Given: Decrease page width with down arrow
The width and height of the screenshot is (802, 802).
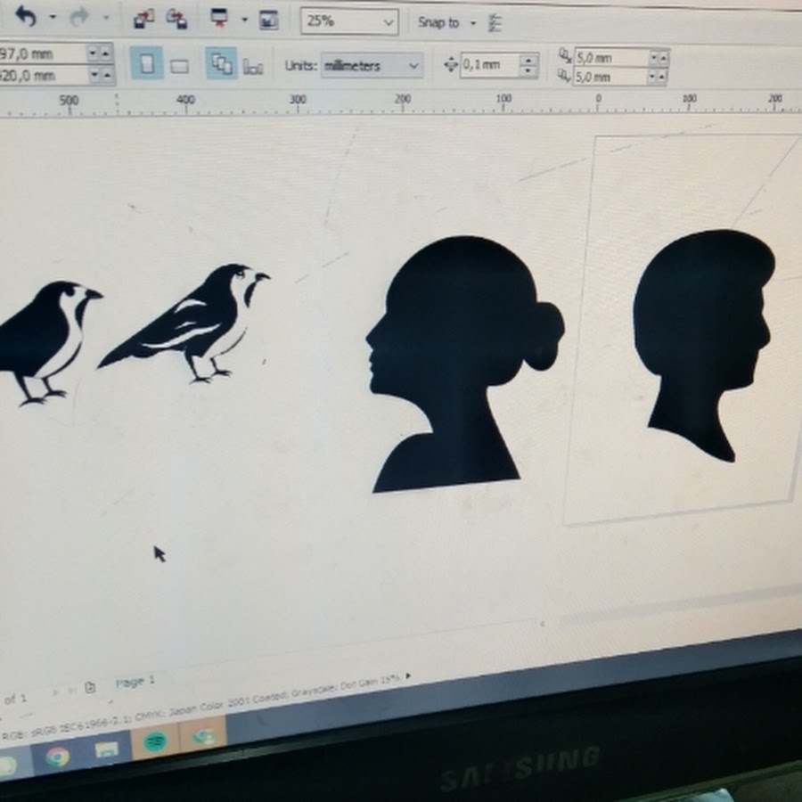Looking at the screenshot, I should [93, 53].
